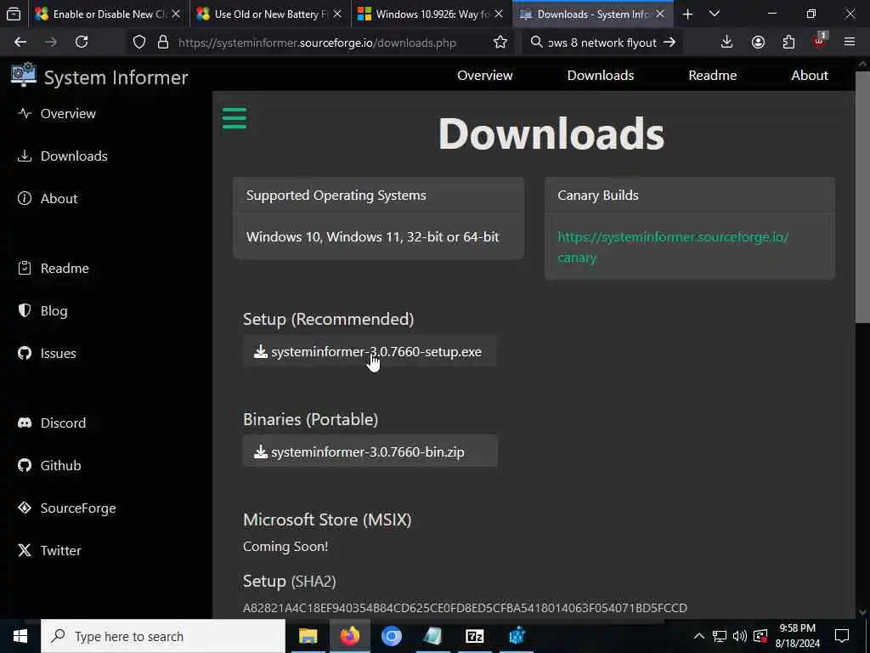This screenshot has width=870, height=653.
Task: Click the site padlock icon
Action: click(162, 43)
